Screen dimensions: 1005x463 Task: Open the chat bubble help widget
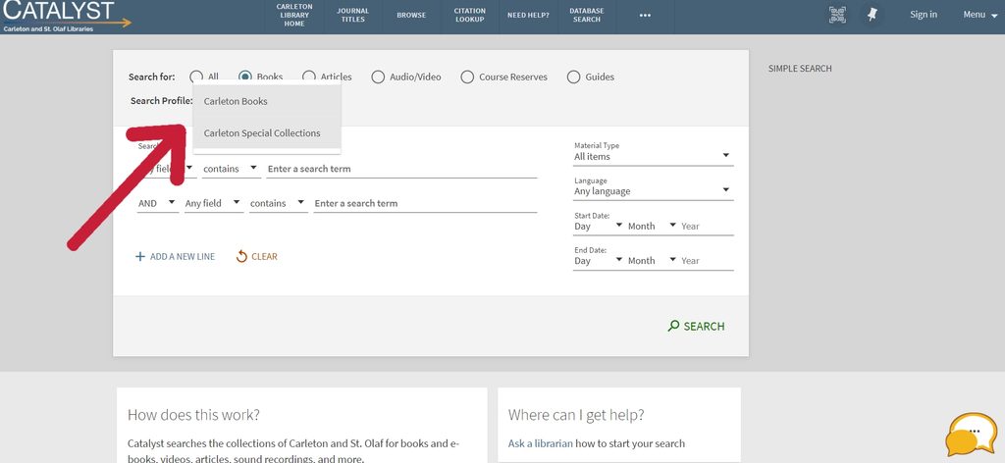[971, 435]
